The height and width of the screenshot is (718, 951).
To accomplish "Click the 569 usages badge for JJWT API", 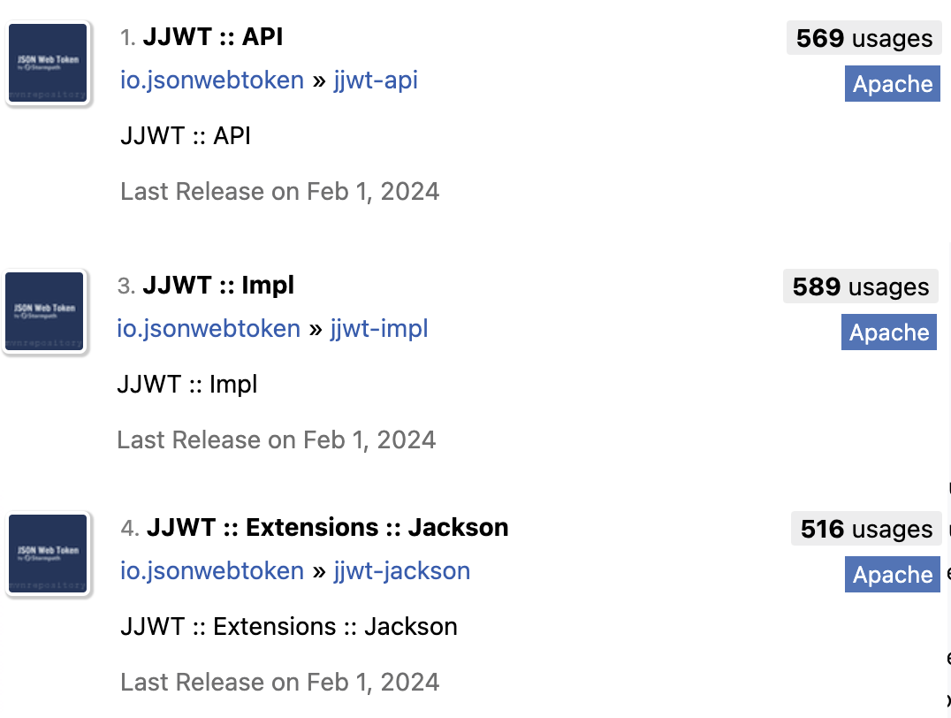I will 864,38.
